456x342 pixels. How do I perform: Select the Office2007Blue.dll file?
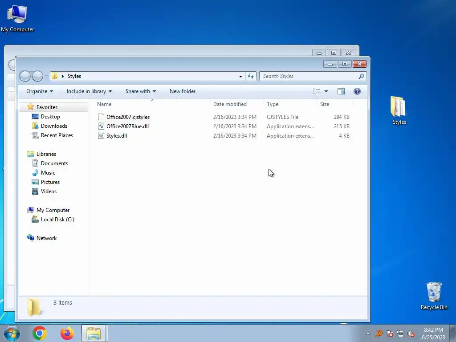click(x=127, y=126)
